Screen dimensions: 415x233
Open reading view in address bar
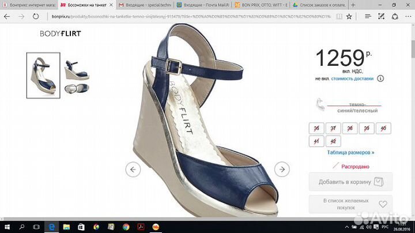pyautogui.click(x=339, y=16)
